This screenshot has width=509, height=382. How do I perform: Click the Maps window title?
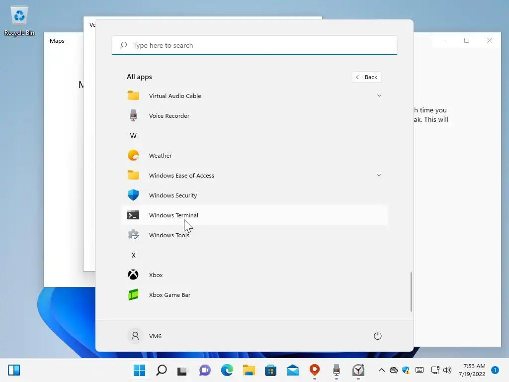[57, 41]
